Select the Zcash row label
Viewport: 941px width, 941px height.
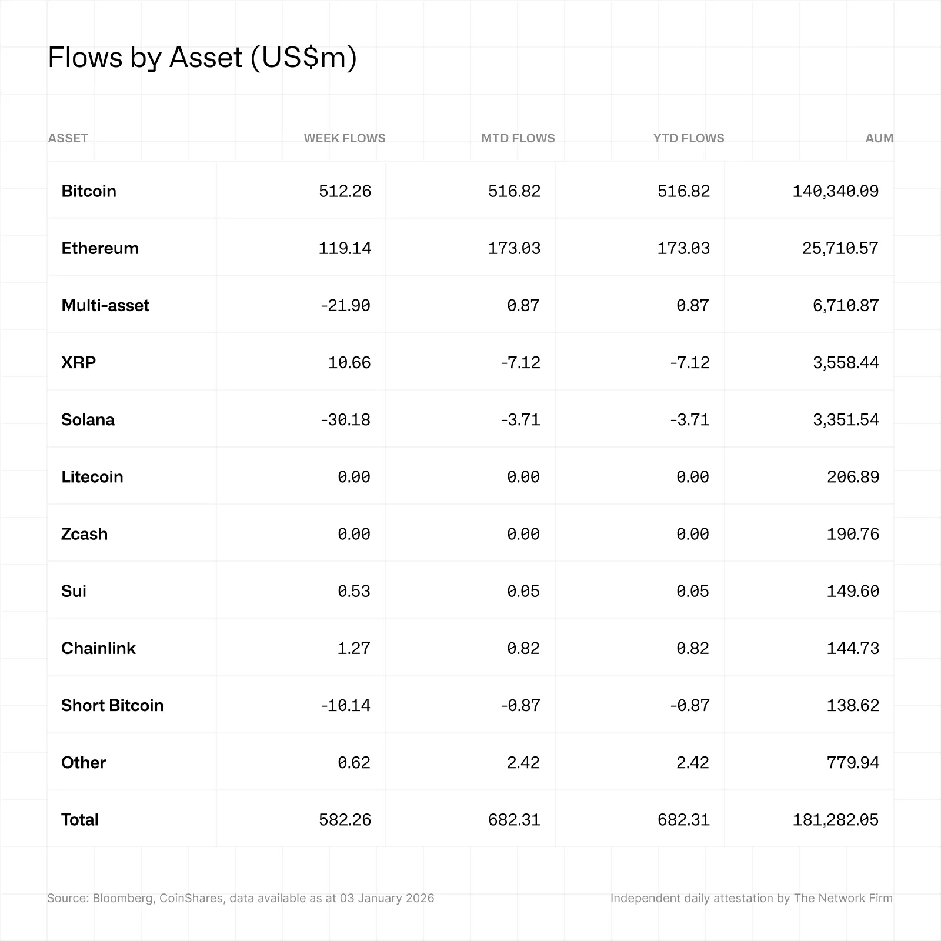[x=84, y=534]
